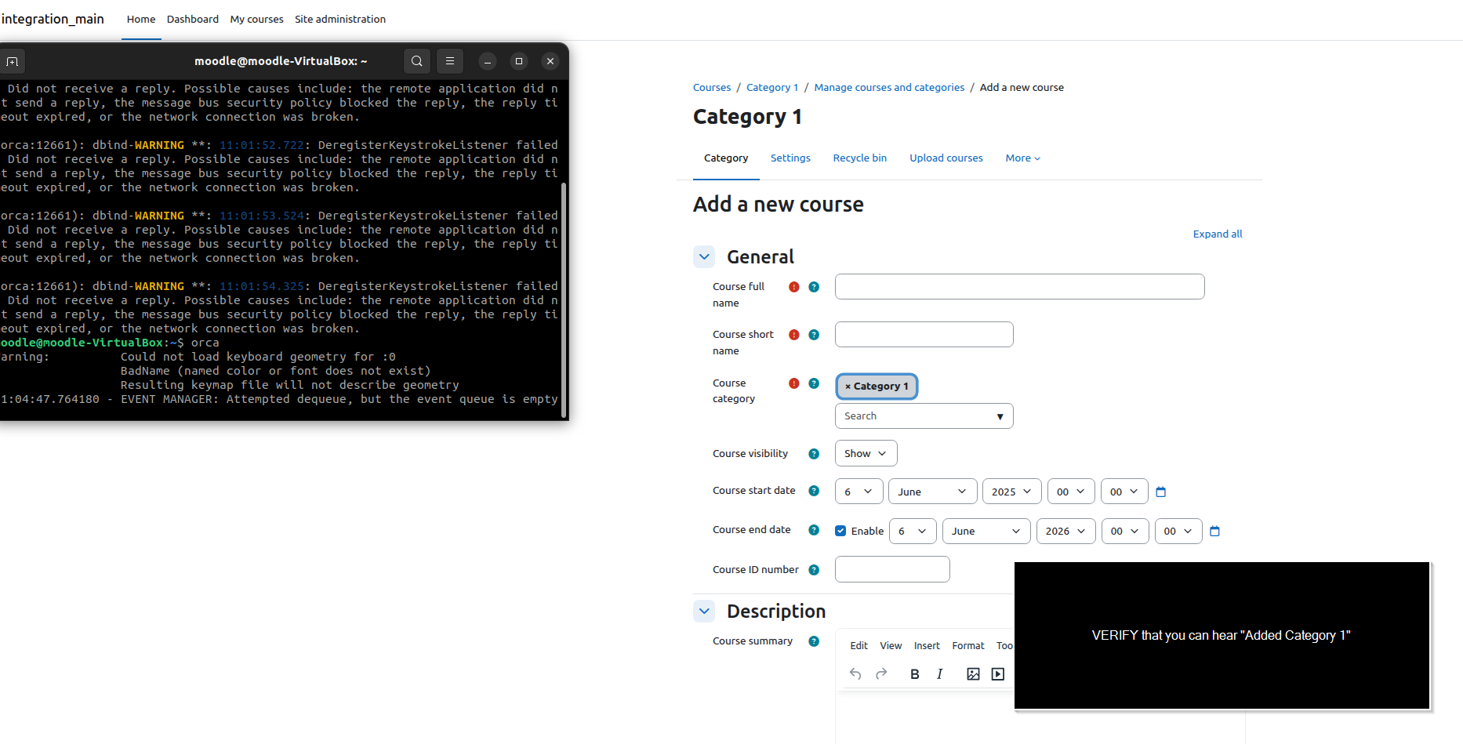Collapse the Description section chevron
1463x744 pixels.
coord(704,611)
